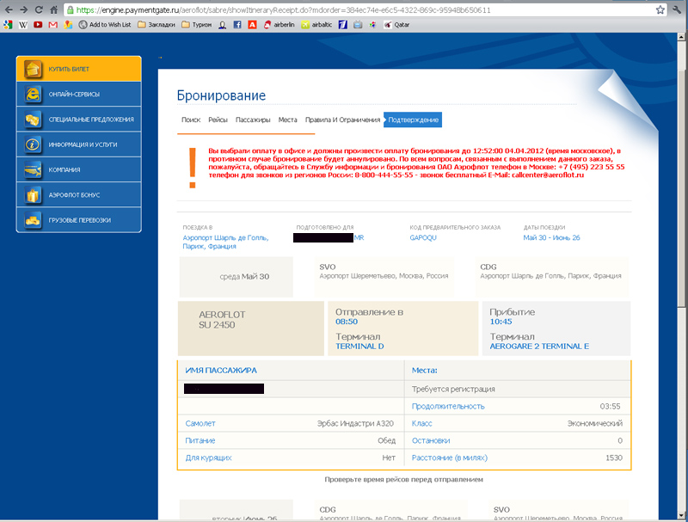Image resolution: width=688 pixels, height=522 pixels.
Task: Open Аэрофлот Бонус sidebar item
Action: [x=79, y=194]
